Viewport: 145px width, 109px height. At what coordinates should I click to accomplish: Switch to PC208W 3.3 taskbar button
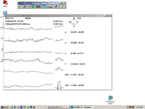click(81, 107)
